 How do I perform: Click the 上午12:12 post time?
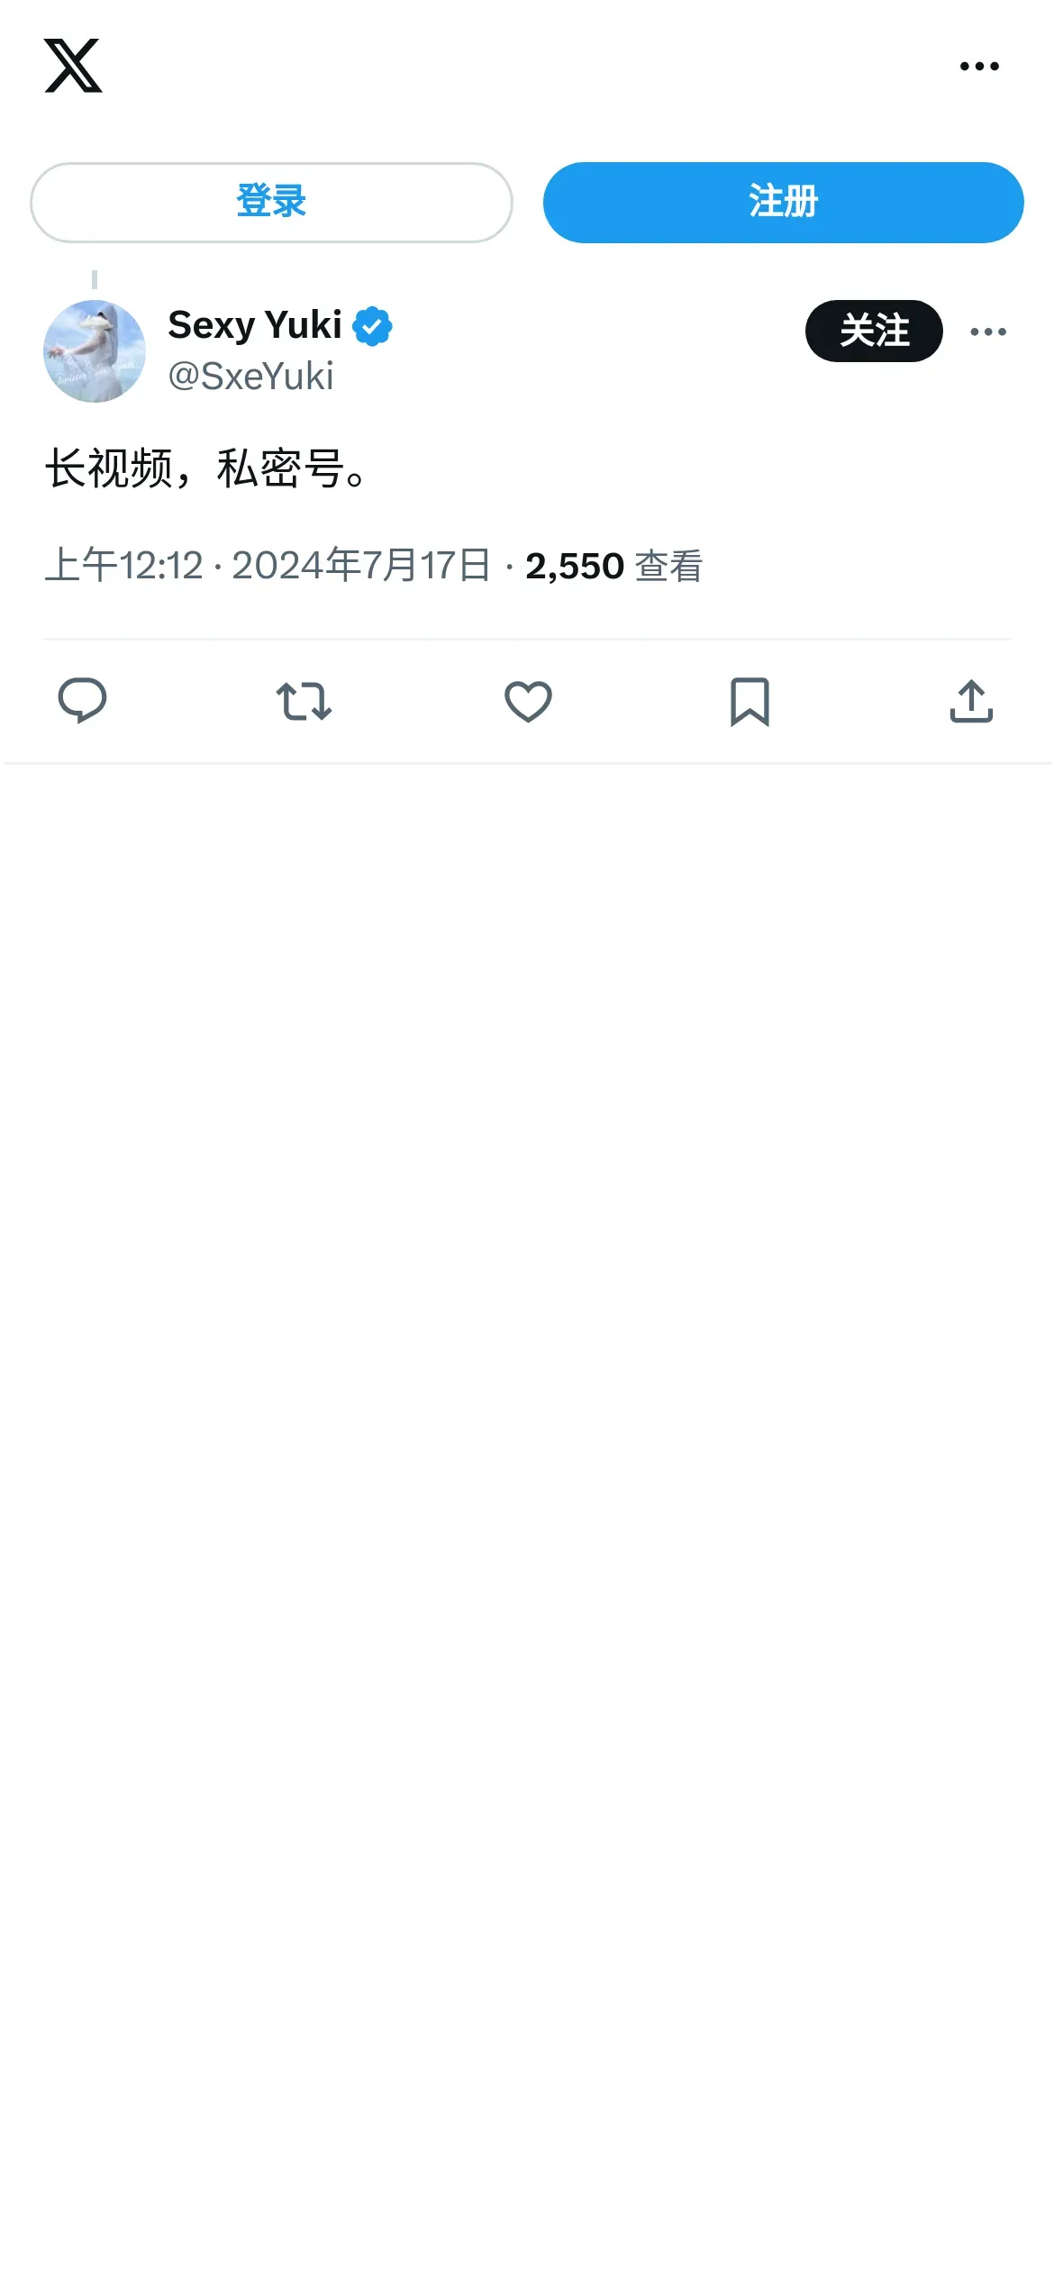click(124, 566)
